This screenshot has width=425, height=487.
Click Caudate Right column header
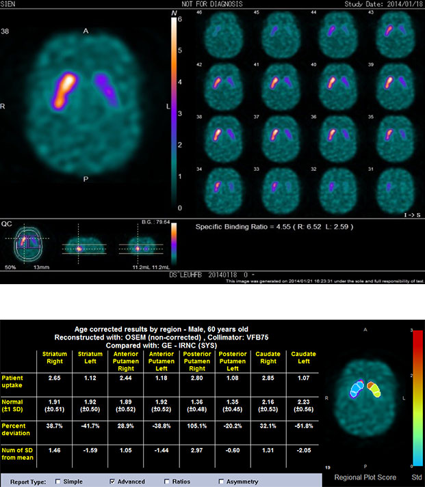268,357
